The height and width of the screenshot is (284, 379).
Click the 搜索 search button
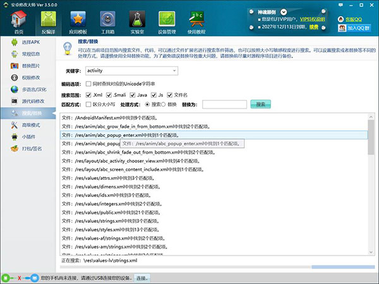260,104
